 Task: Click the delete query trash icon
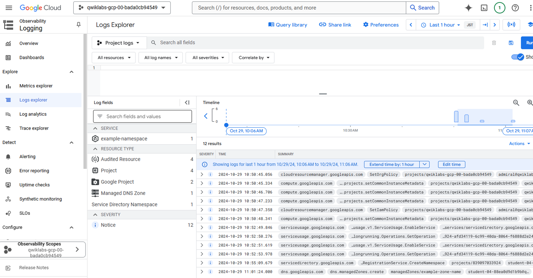[494, 43]
